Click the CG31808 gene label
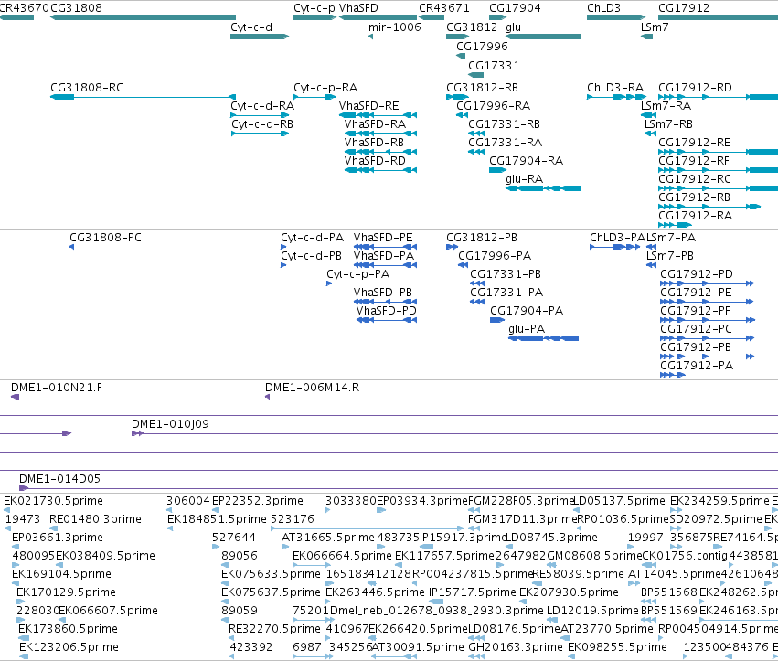778x661 pixels. pos(77,8)
